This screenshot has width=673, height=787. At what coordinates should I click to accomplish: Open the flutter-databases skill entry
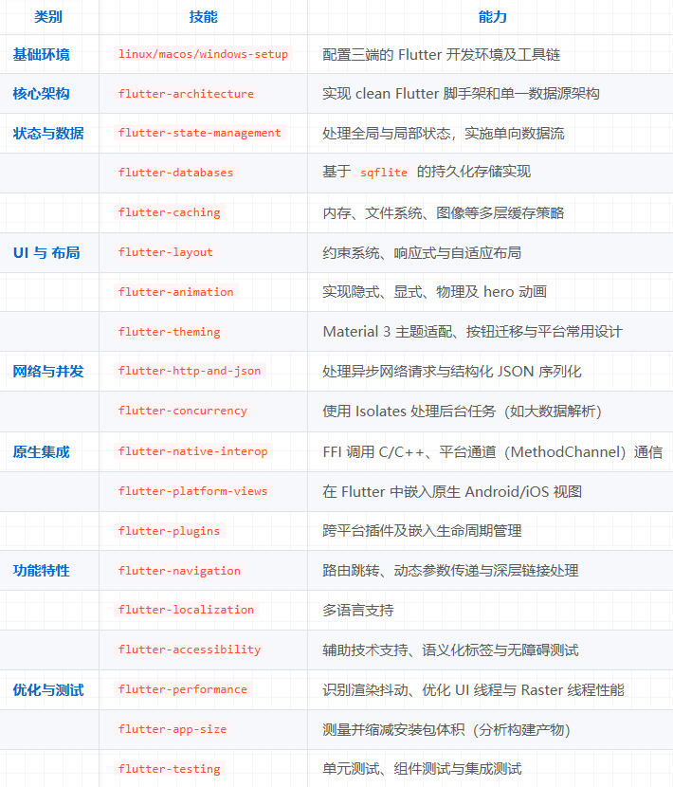175,173
